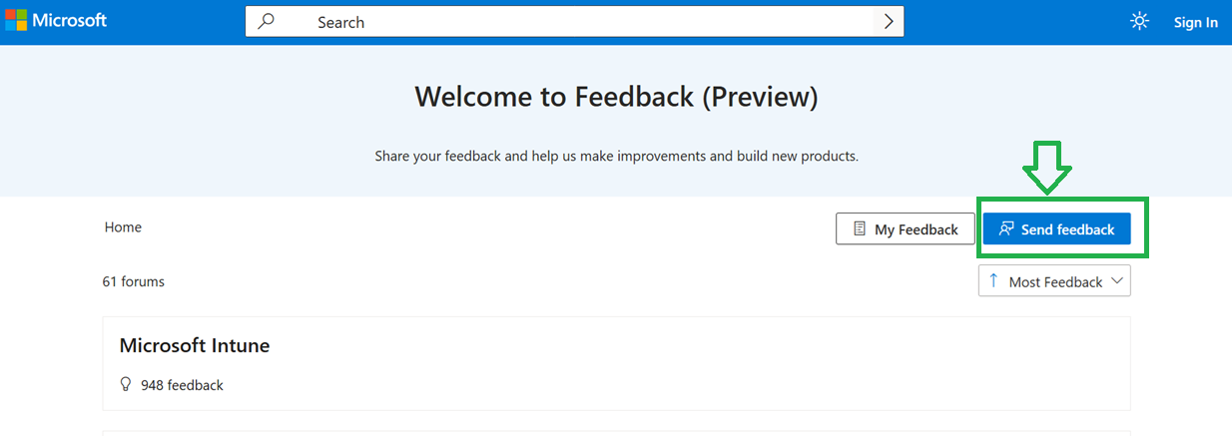Click the Sign In link

[1195, 22]
